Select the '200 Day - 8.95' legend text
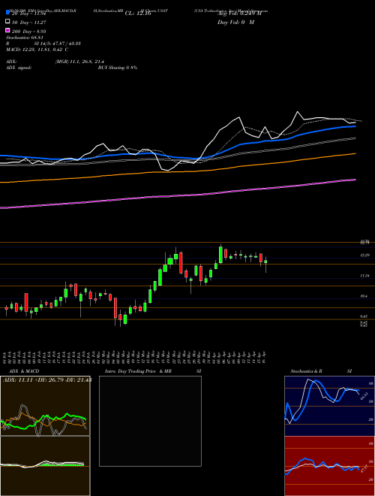Image resolution: width=375 pixels, height=496 pixels. [x=29, y=32]
